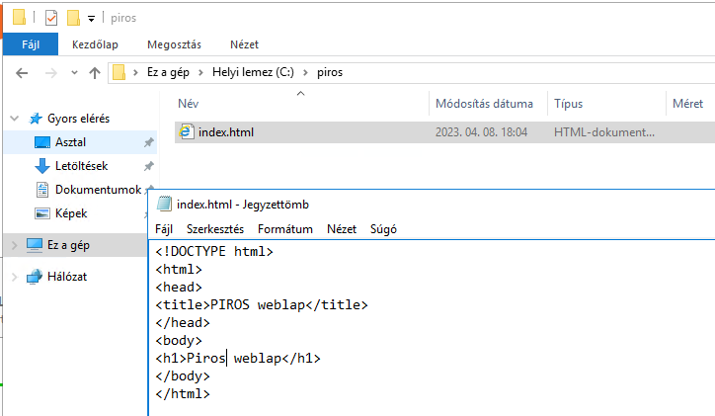Switch to the Nézet ribbon tab in Explorer
This screenshot has width=715, height=416.
click(244, 44)
